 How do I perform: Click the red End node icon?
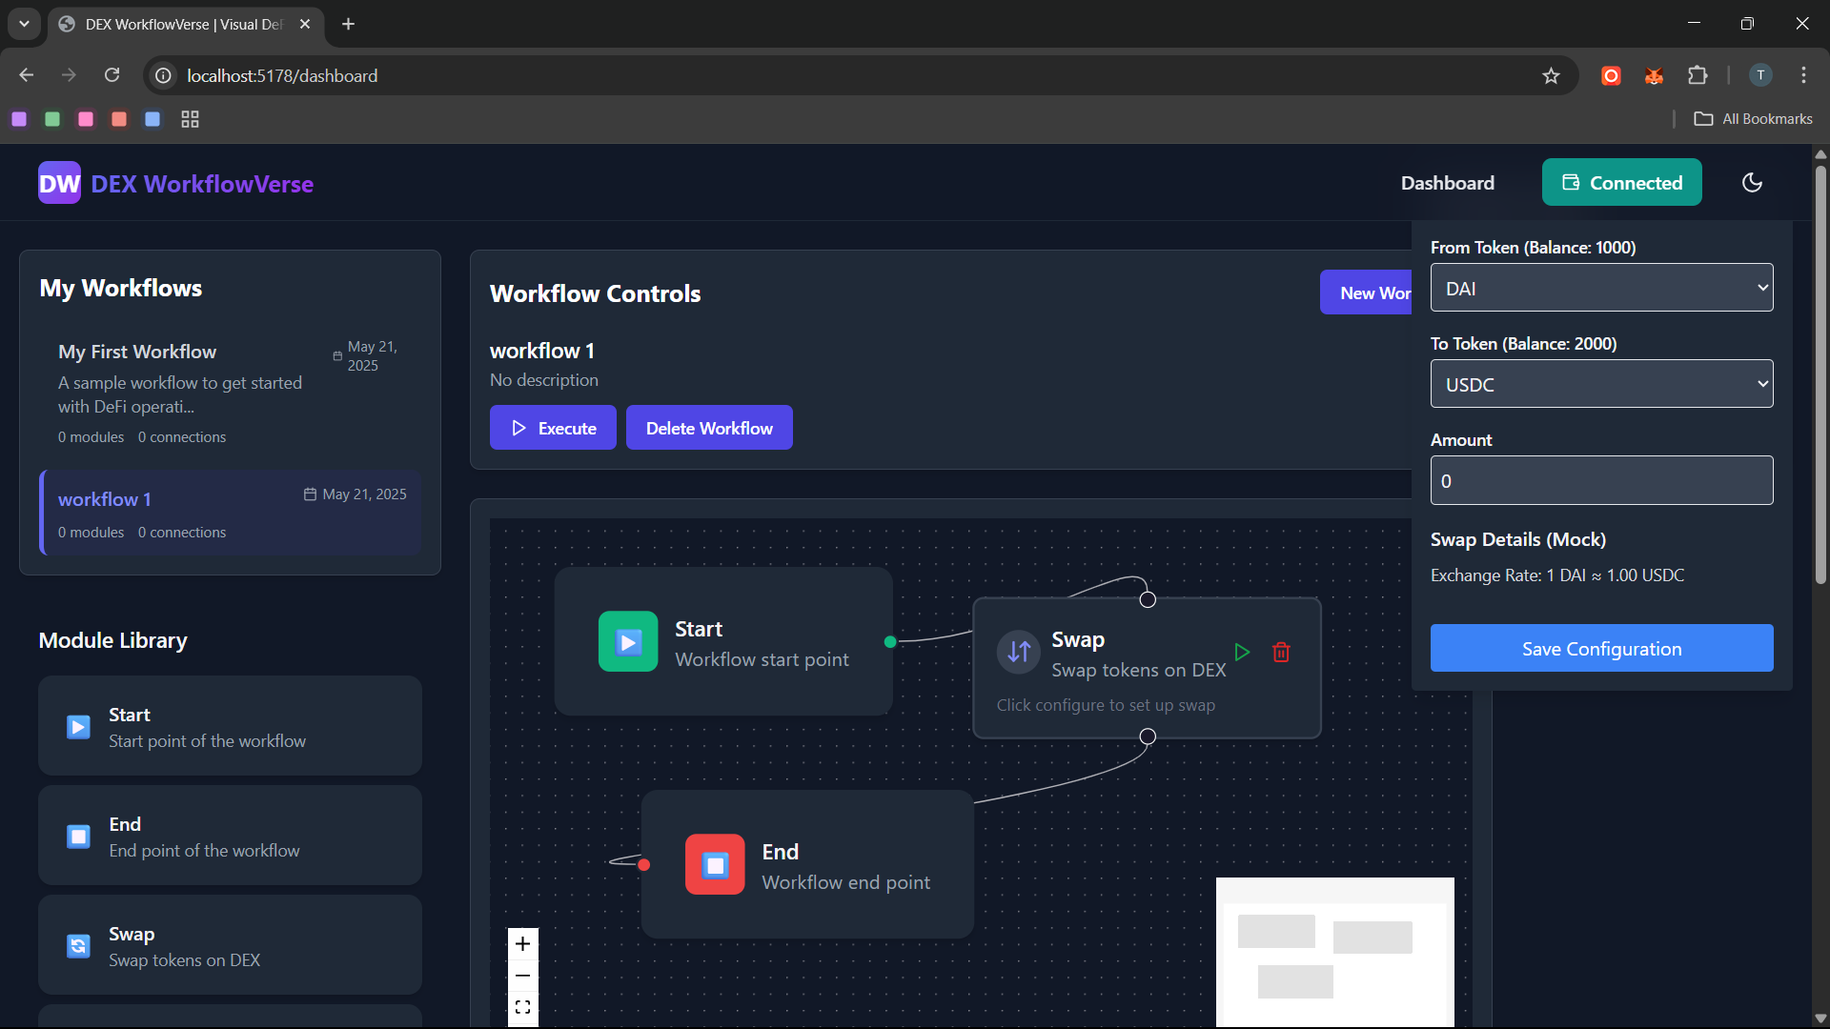(x=715, y=864)
